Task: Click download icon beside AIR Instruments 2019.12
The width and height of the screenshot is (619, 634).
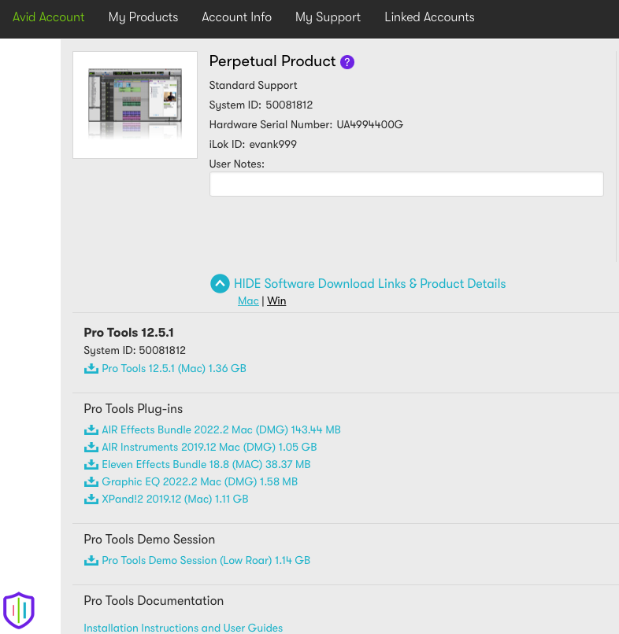Action: (91, 448)
